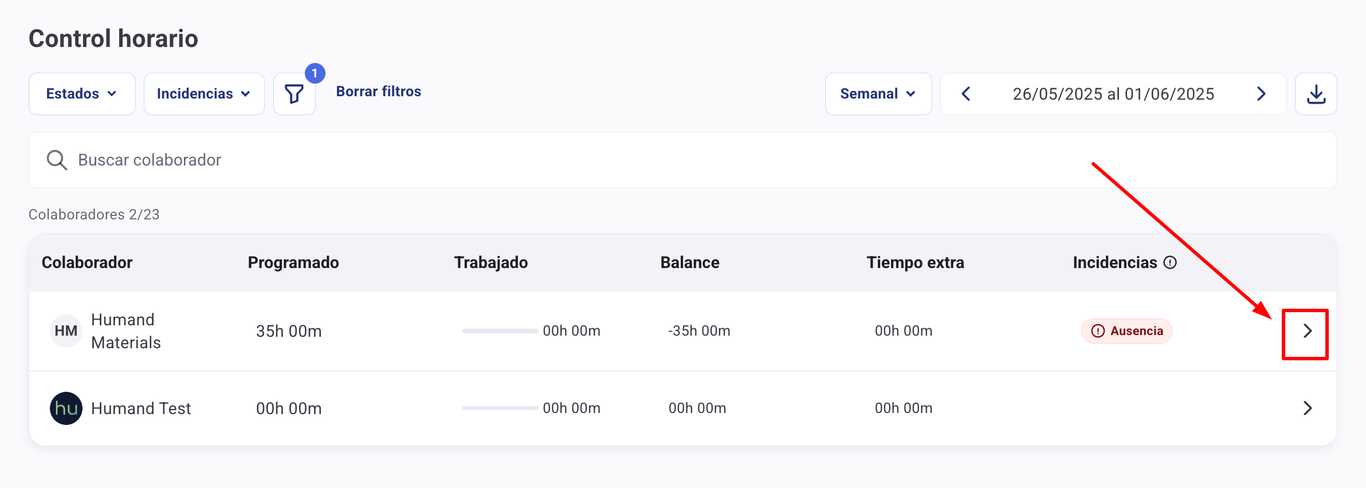
Task: Open Humand Materials row details chevron
Action: pos(1307,331)
